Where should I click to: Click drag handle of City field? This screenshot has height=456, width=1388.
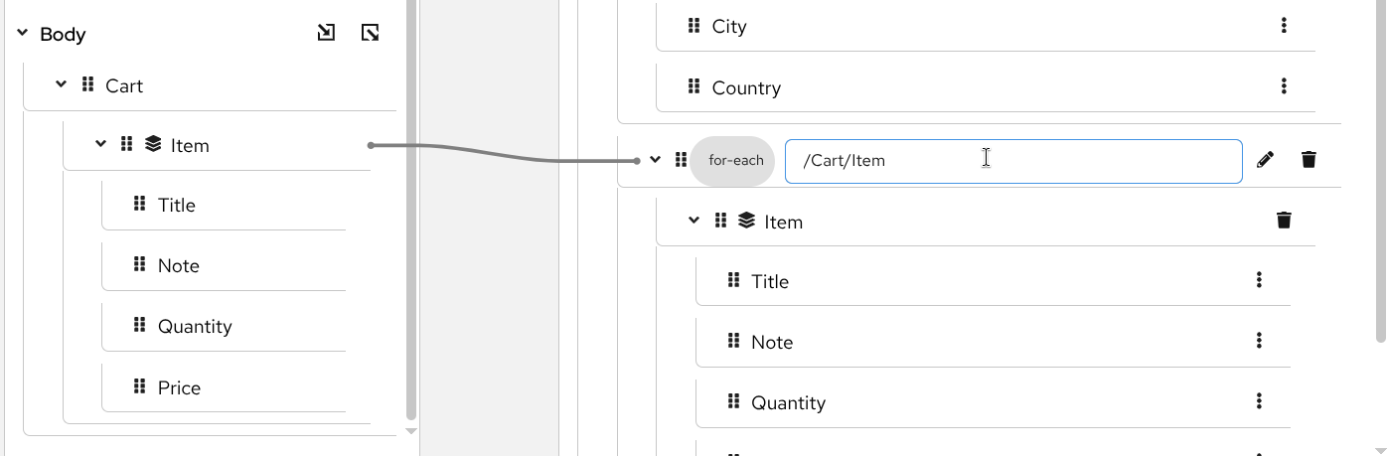[694, 26]
